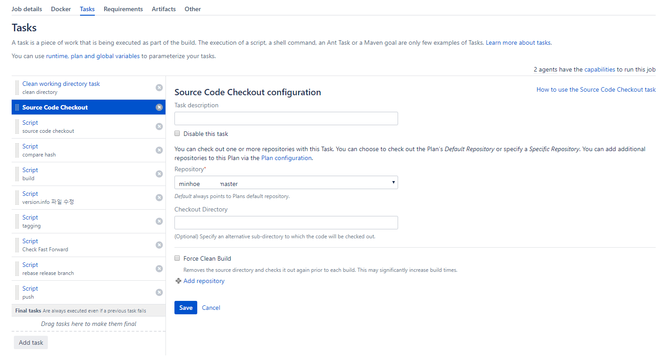Switch to the Requirements tab
The image size is (666, 359).
pos(123,9)
